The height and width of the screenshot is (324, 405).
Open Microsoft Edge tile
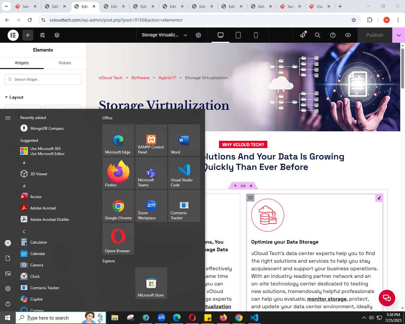click(x=118, y=140)
